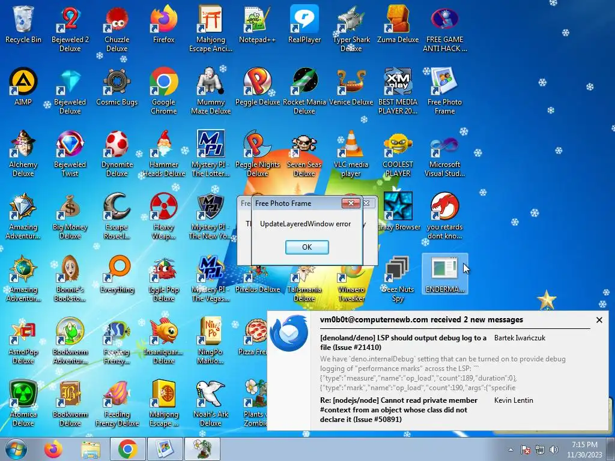Select the Mummy Maze Deluxe icon
Screen dimensions: 615x461
tap(211, 92)
